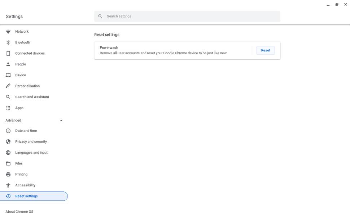Select the Date and time clock icon
350x218 pixels.
(8, 131)
